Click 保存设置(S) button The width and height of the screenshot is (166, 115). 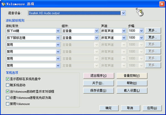click(98, 91)
